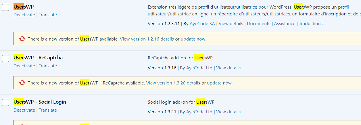The width and height of the screenshot is (361, 125).
Task: View details of Social Login add-on
Action: point(228,112)
